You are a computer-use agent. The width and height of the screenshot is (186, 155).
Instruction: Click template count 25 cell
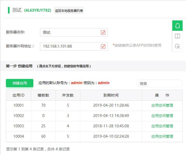(43, 126)
